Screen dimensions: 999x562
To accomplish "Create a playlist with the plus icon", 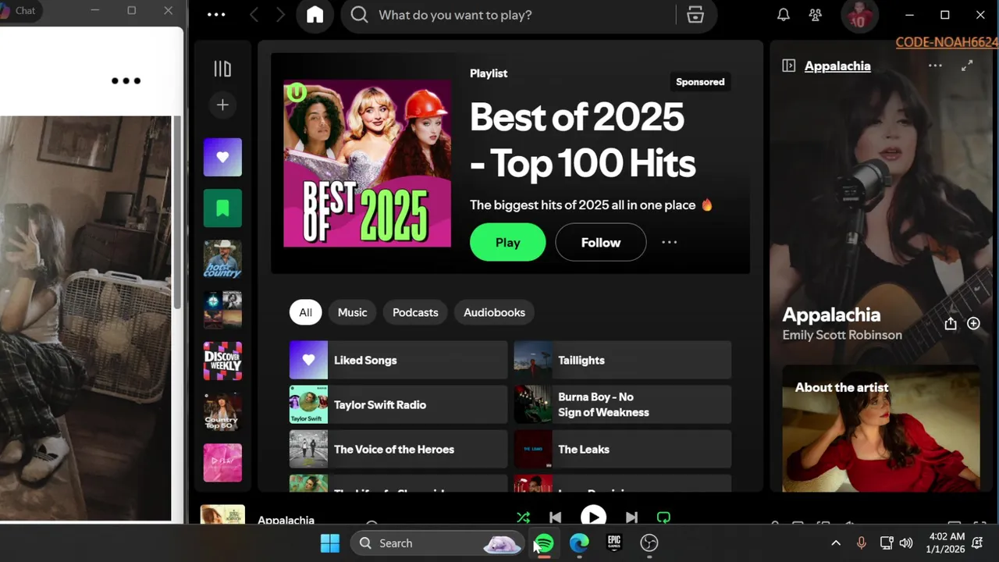I will click(x=222, y=105).
